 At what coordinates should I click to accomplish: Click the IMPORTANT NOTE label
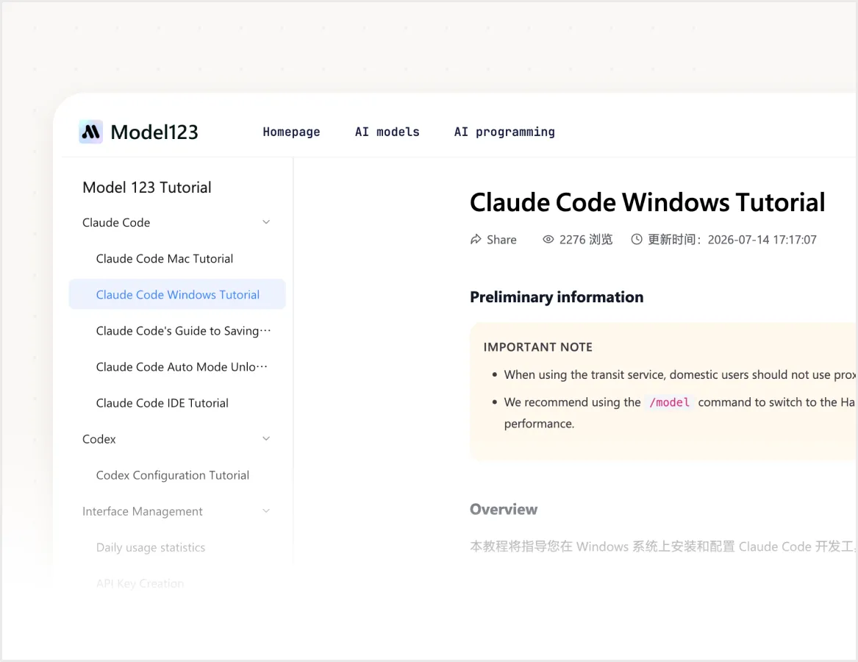[538, 347]
